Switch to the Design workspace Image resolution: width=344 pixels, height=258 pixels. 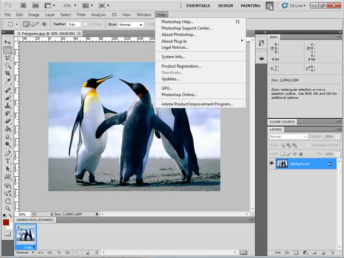(225, 5)
